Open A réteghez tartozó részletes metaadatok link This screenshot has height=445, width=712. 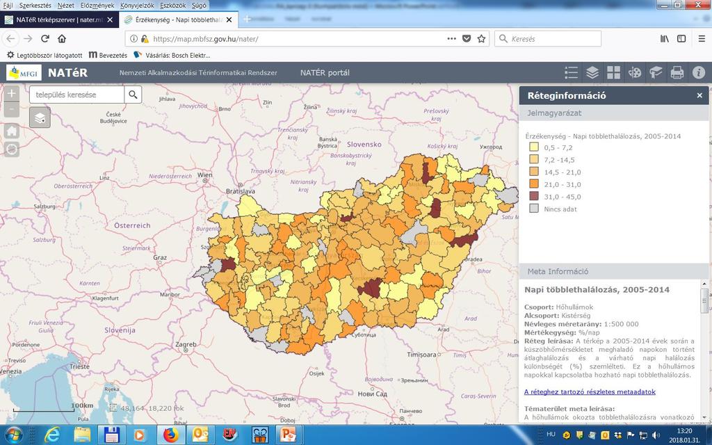point(590,391)
